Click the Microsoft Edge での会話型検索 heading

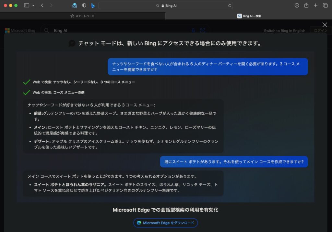(165, 210)
